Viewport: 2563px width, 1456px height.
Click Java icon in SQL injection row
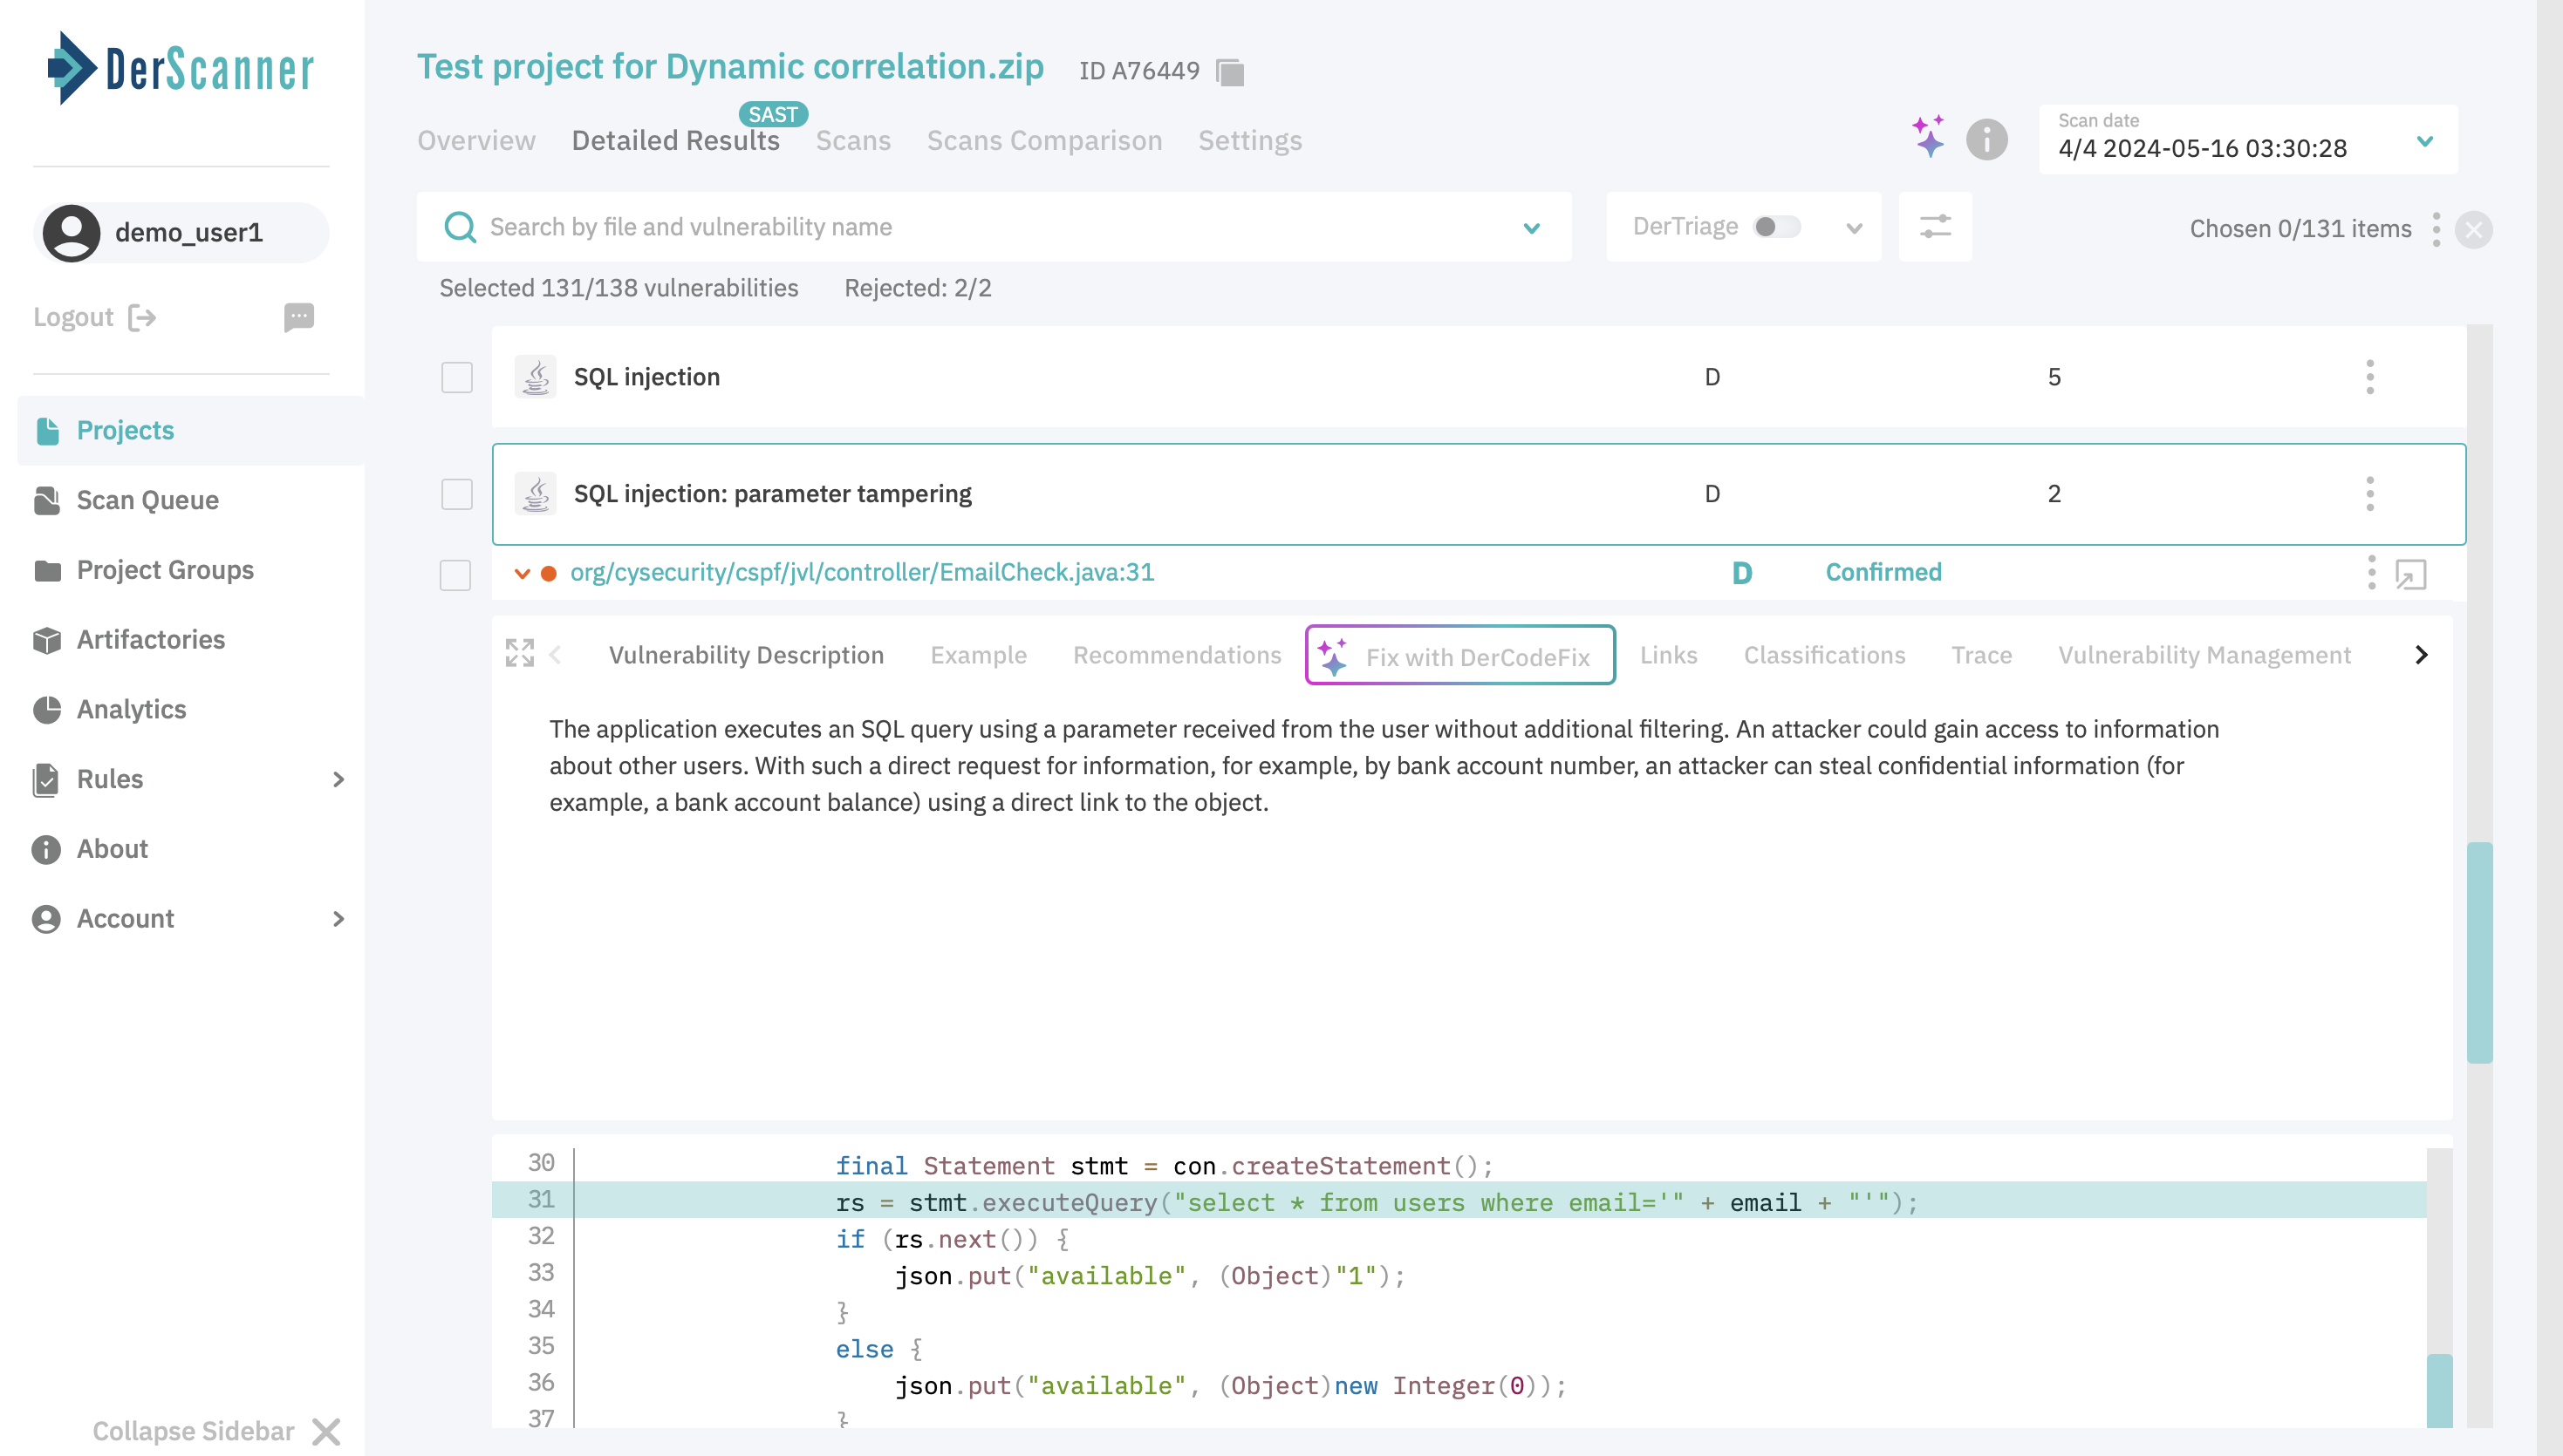pos(536,377)
